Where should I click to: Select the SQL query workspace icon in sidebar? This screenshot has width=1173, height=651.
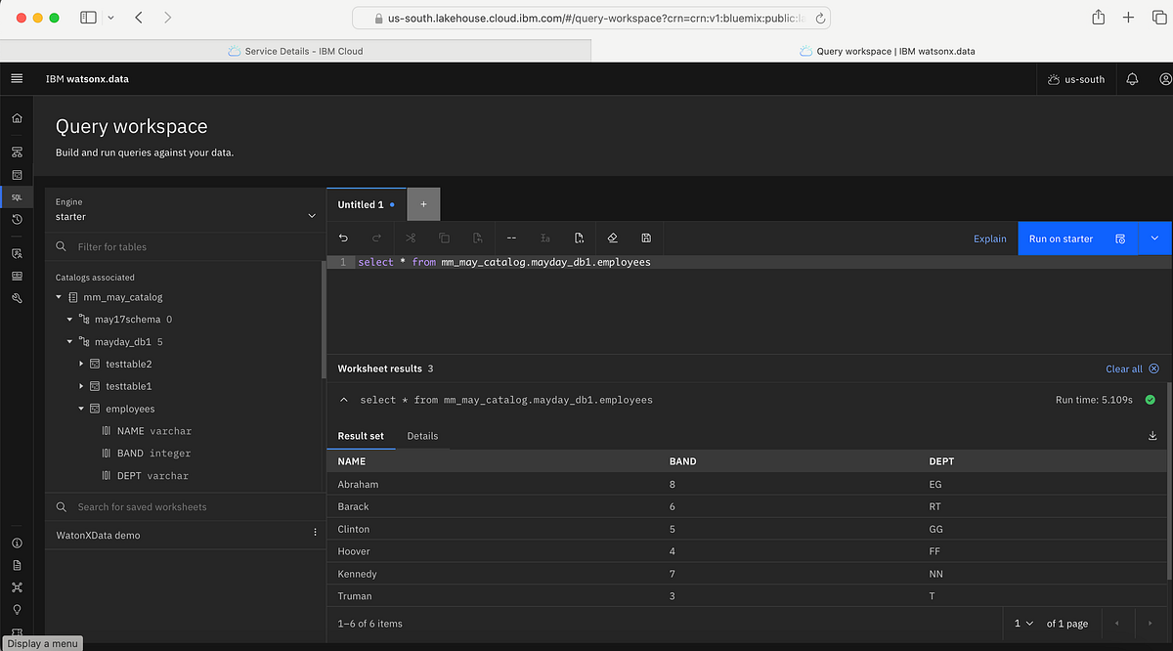click(x=17, y=196)
